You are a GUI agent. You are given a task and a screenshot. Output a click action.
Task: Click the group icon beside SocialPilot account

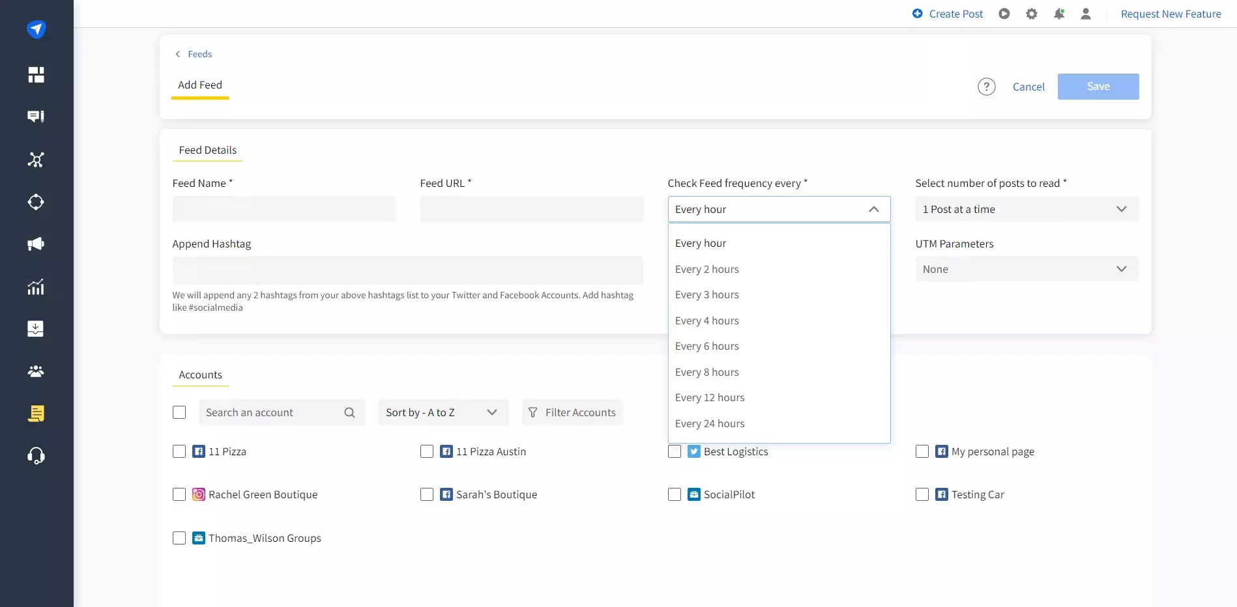(x=694, y=494)
